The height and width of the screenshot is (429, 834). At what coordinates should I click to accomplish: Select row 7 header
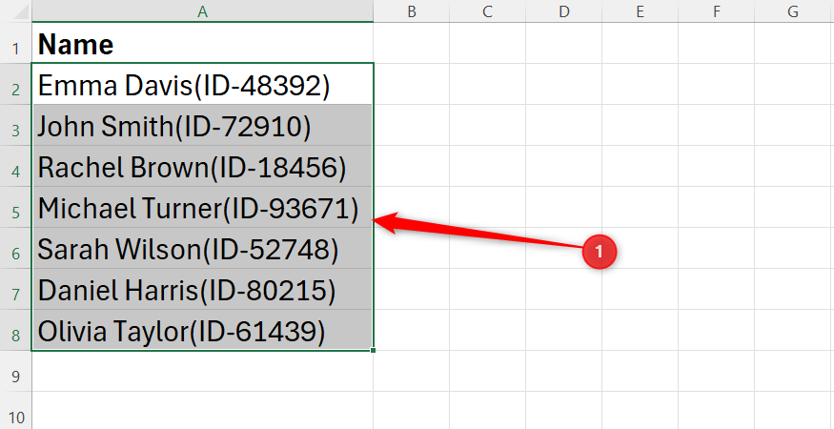pyautogui.click(x=15, y=289)
